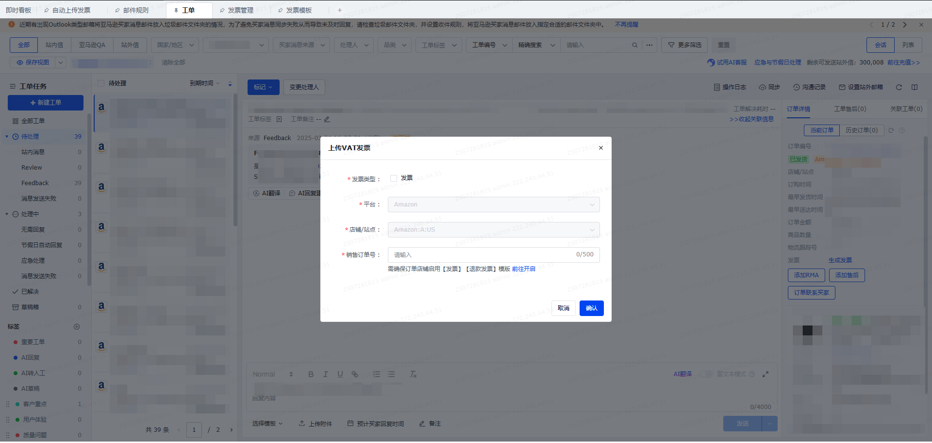Open the three-dots more options in filter bar
The image size is (932, 443).
tap(649, 45)
